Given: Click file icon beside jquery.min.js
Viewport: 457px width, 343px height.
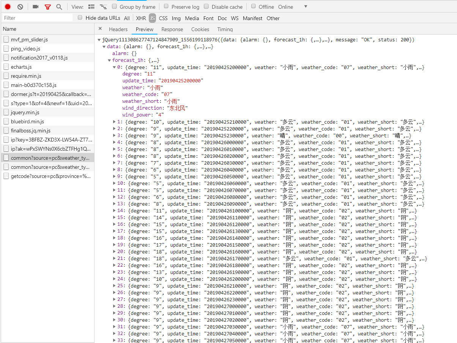Looking at the screenshot, I should tap(6, 112).
